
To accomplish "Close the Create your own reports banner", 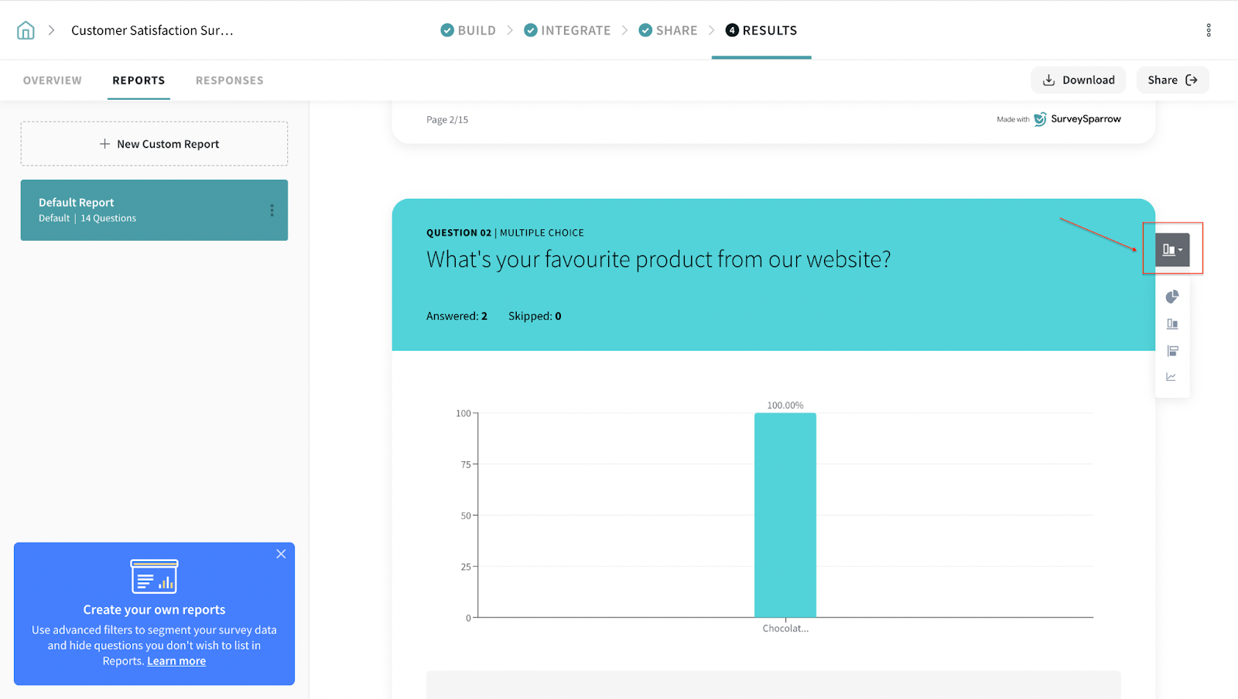I will [281, 554].
